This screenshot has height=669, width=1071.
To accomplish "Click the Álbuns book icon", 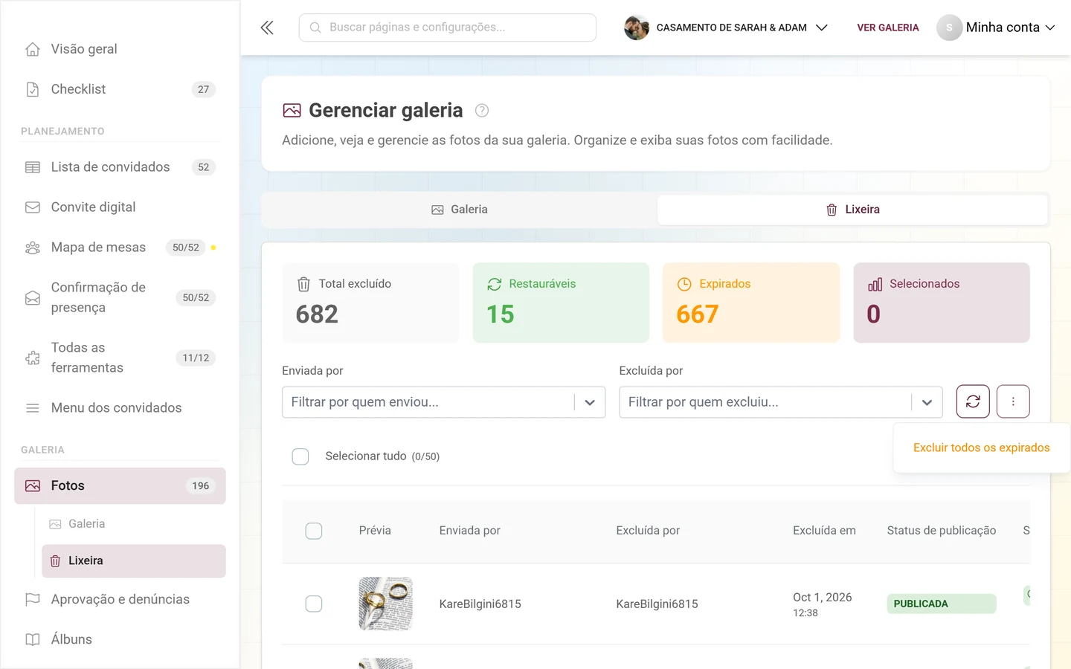I will click(33, 639).
